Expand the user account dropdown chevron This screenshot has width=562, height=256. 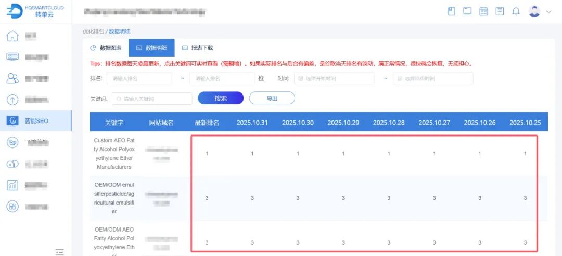tap(548, 11)
